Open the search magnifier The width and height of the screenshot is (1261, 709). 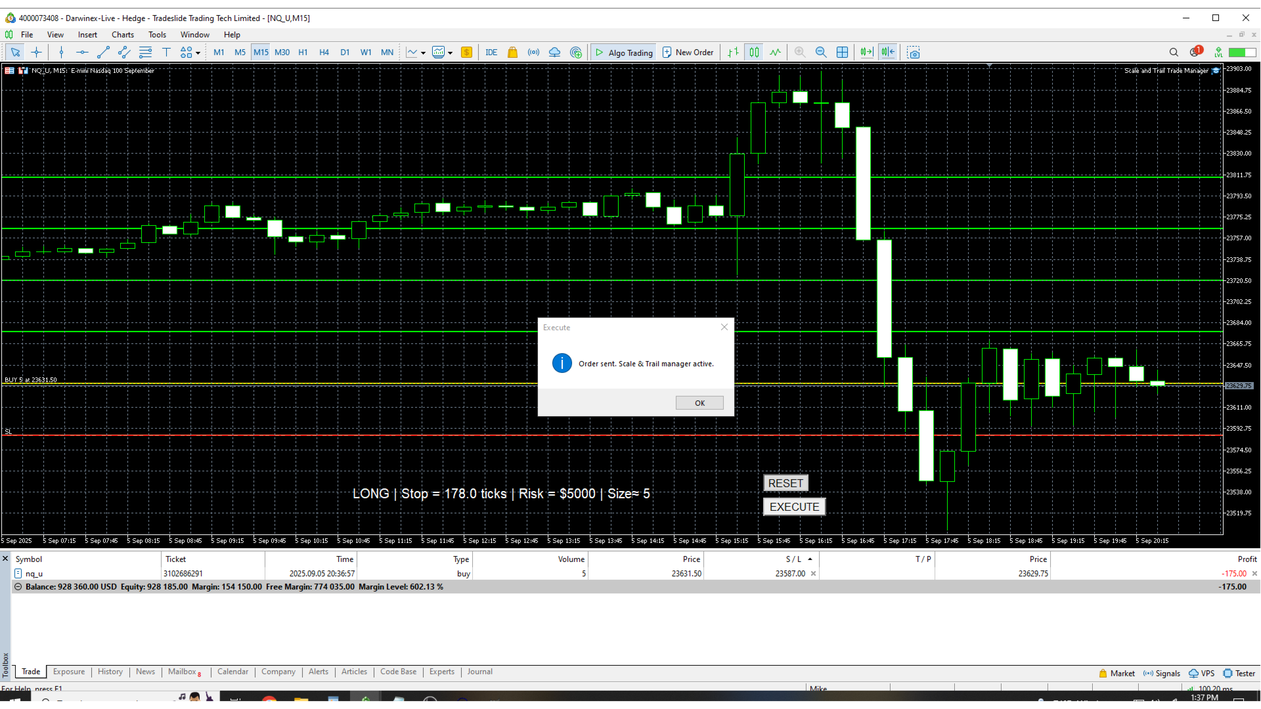[1174, 53]
